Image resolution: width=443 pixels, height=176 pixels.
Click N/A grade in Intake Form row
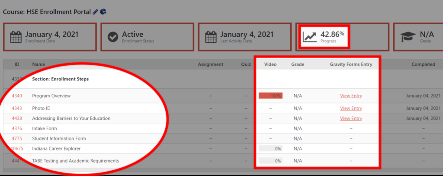pyautogui.click(x=298, y=128)
